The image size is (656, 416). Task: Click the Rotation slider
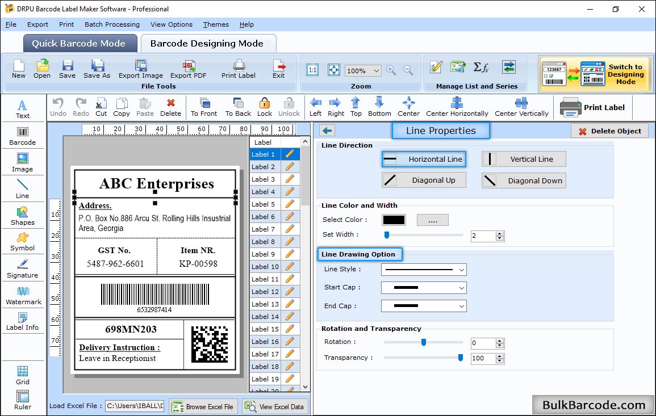click(x=423, y=342)
